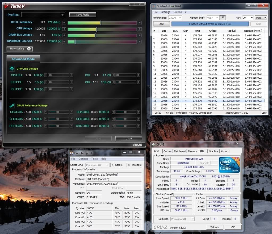Click the CPU Voltage slider handle
272x234 pixels.
point(97,29)
